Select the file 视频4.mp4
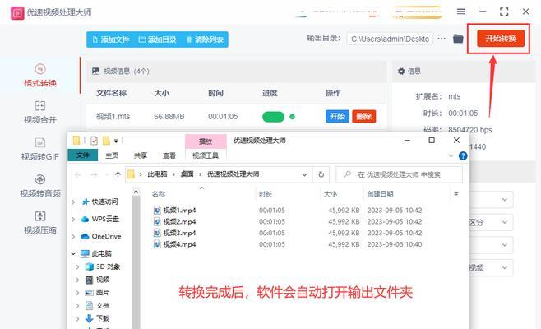541x329 pixels. pyautogui.click(x=174, y=244)
